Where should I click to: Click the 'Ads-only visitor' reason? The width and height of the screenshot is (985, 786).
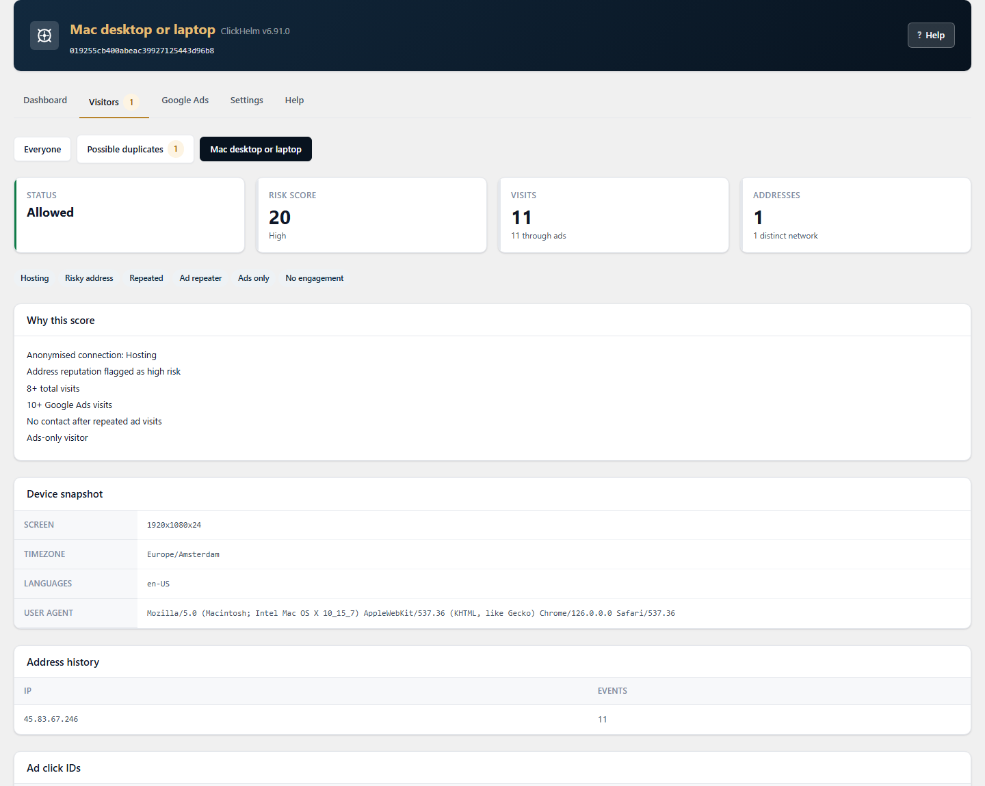click(x=57, y=438)
